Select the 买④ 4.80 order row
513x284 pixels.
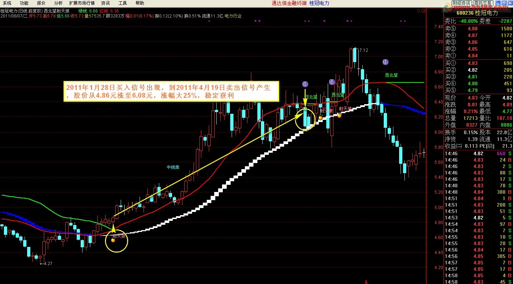pyautogui.click(x=478, y=83)
